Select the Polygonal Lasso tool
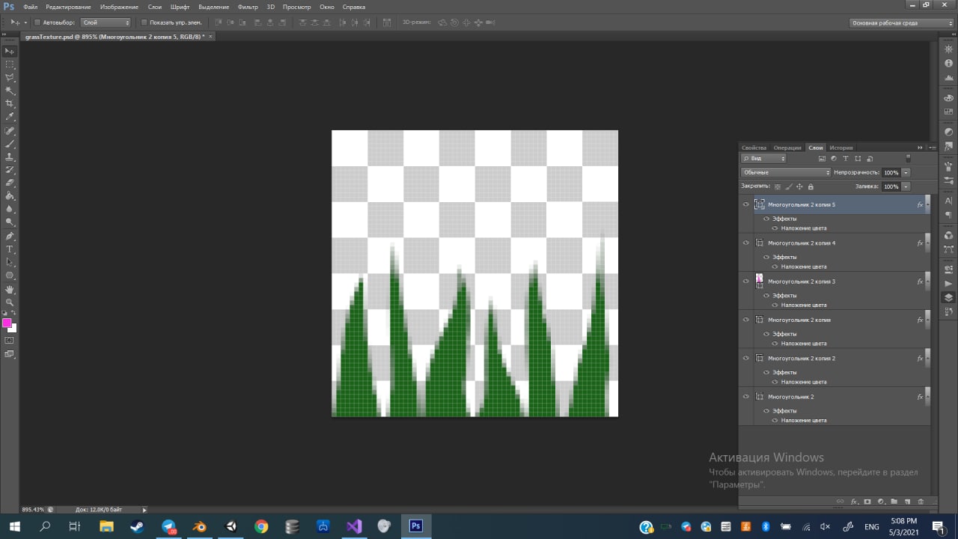This screenshot has height=539, width=958. (10, 77)
